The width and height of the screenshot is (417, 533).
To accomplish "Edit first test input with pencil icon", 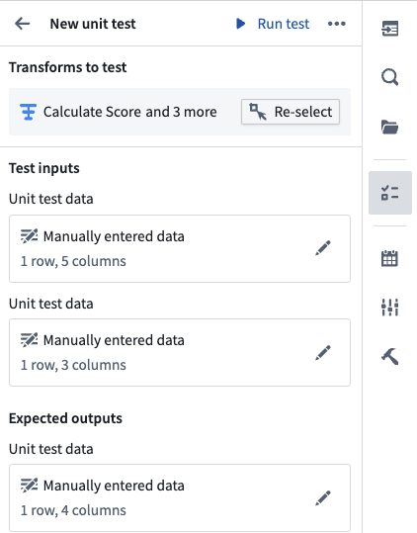I will click(322, 248).
